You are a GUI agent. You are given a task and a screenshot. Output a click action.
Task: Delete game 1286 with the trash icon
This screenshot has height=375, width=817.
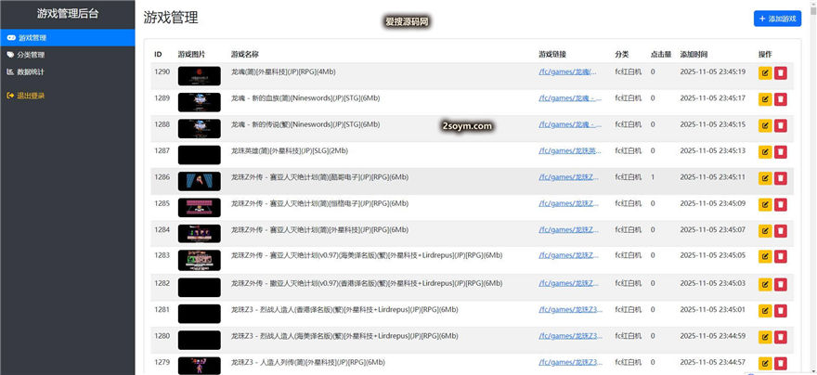[x=781, y=179]
